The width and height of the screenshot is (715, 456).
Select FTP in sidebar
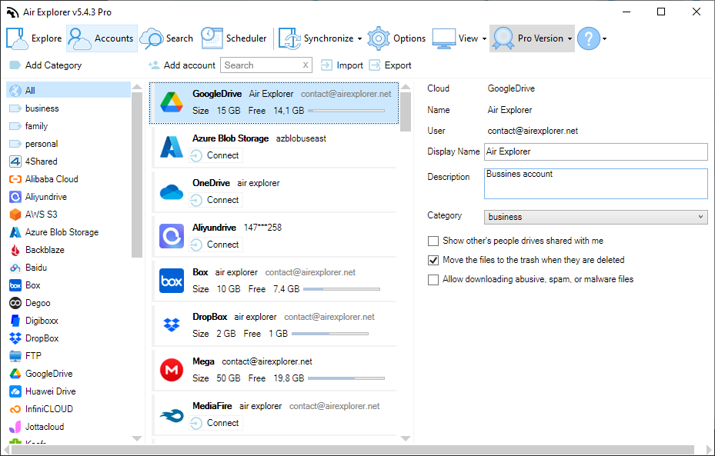(x=68, y=356)
